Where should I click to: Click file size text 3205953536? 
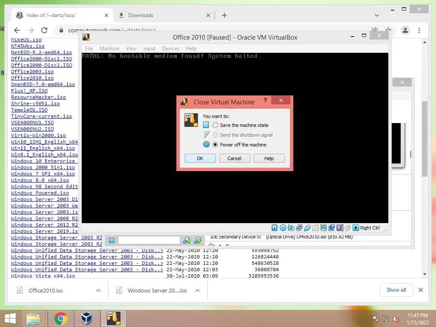(x=264, y=276)
